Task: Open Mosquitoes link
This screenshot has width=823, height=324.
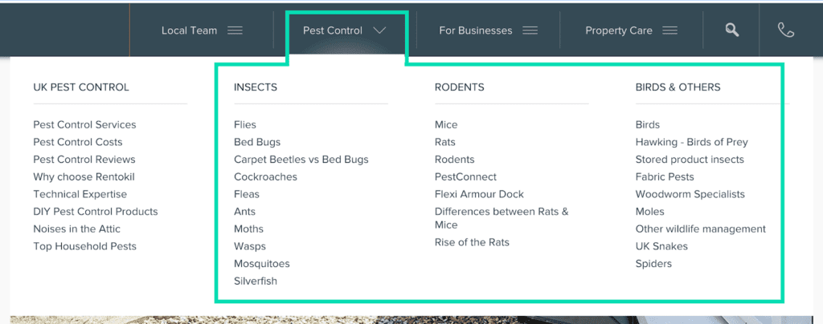Action: pos(262,263)
